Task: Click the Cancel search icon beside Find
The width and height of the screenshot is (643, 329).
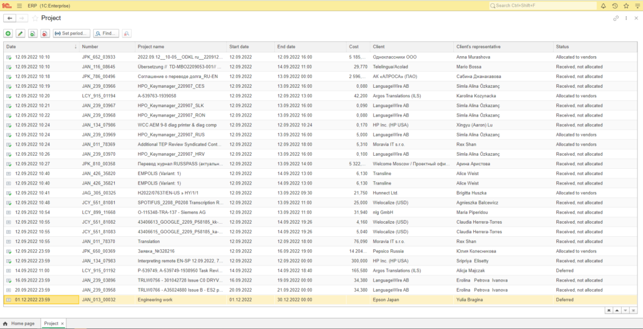Action: point(127,33)
